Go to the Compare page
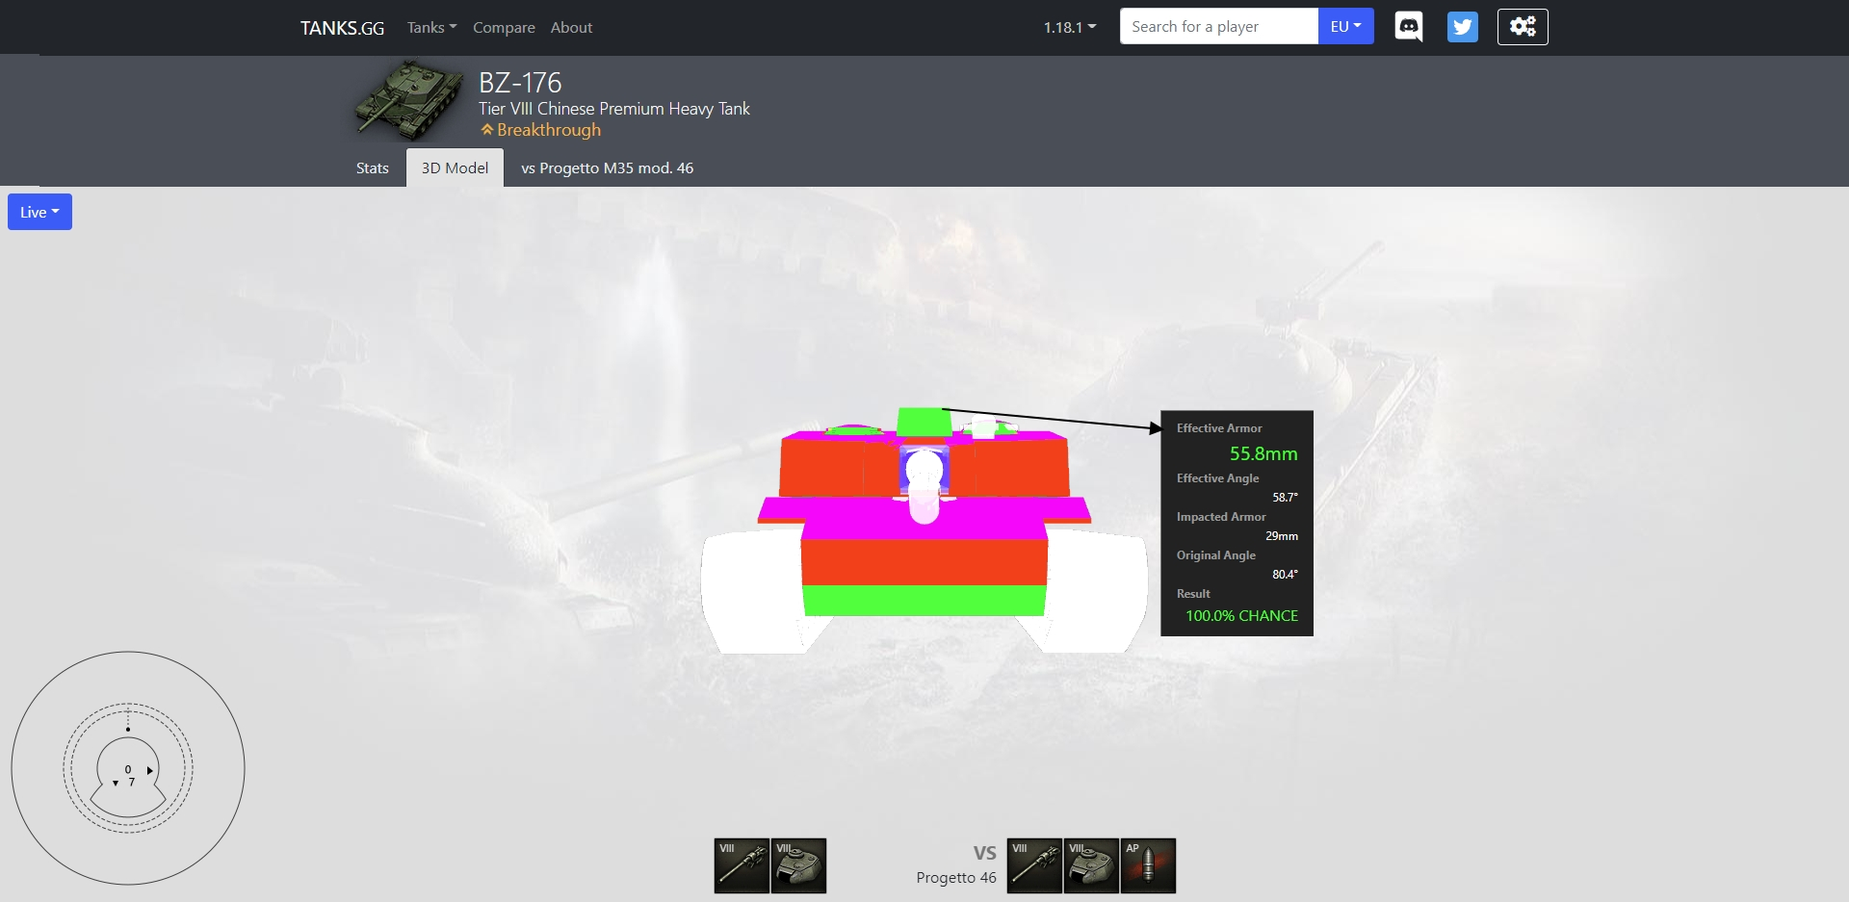Screen dimensions: 1849x902 pos(504,28)
